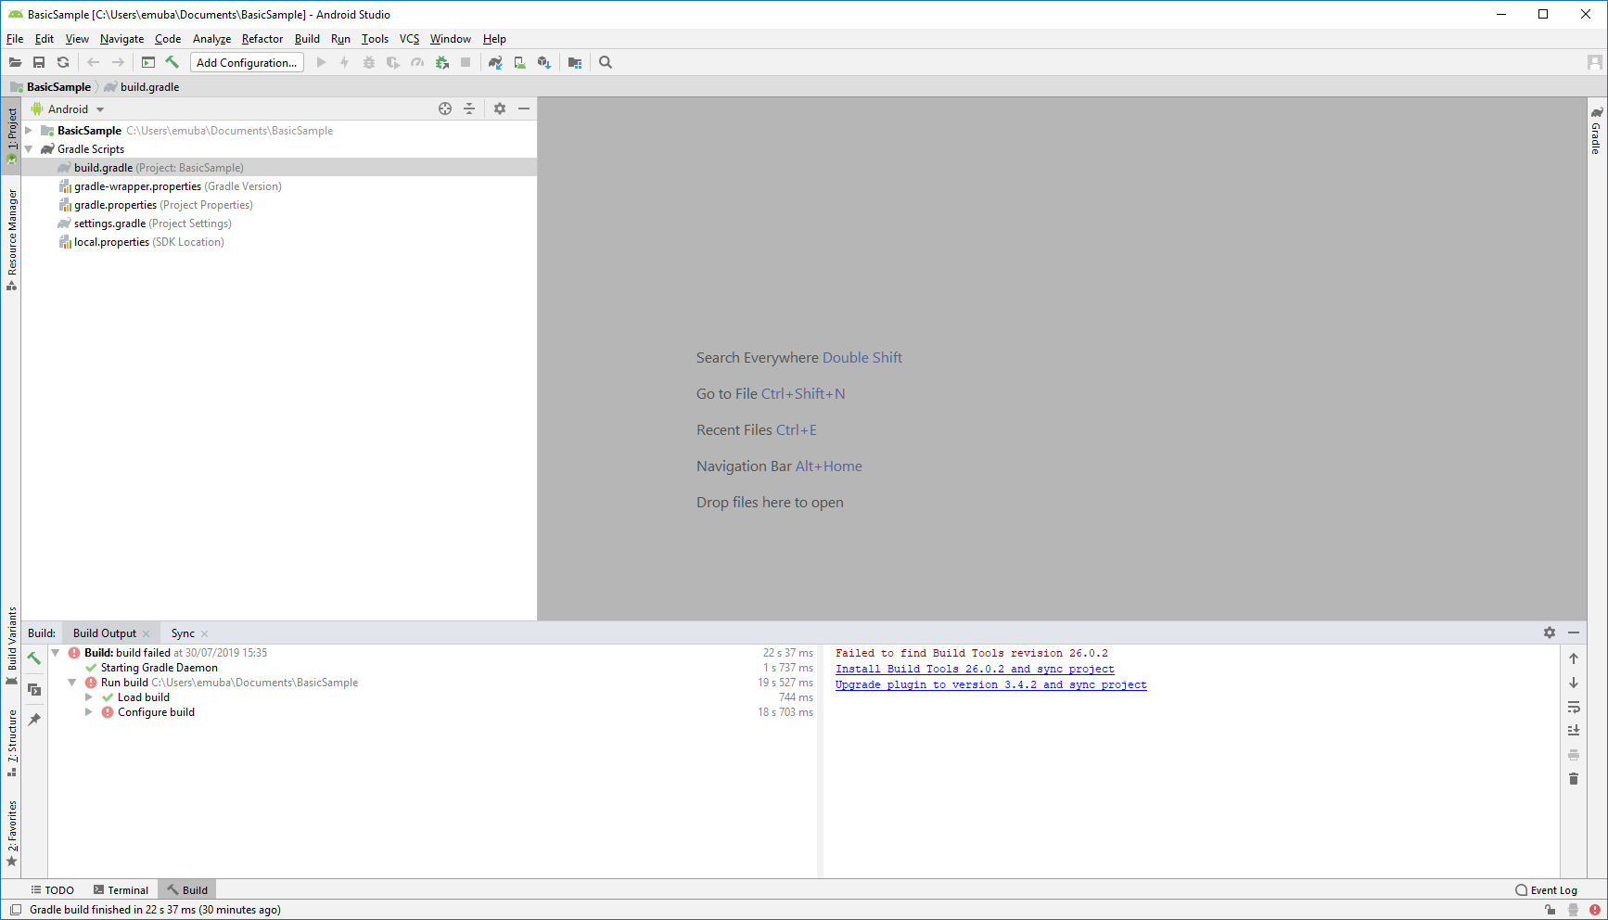Toggle the Favorites side panel
Image resolution: width=1608 pixels, height=920 pixels.
click(x=12, y=833)
